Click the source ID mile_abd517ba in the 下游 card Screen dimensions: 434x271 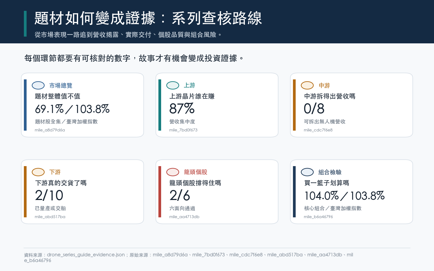point(50,217)
